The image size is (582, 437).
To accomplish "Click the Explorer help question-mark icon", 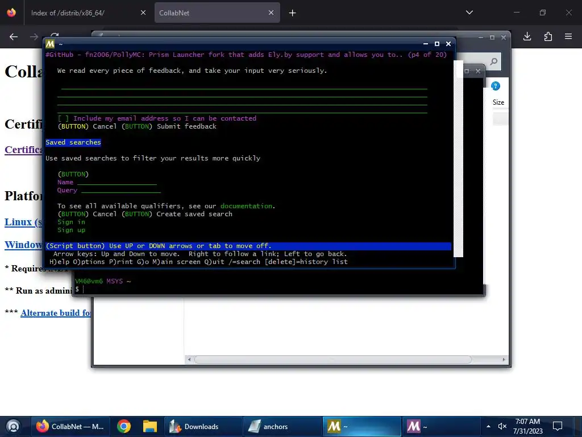I will (x=496, y=86).
